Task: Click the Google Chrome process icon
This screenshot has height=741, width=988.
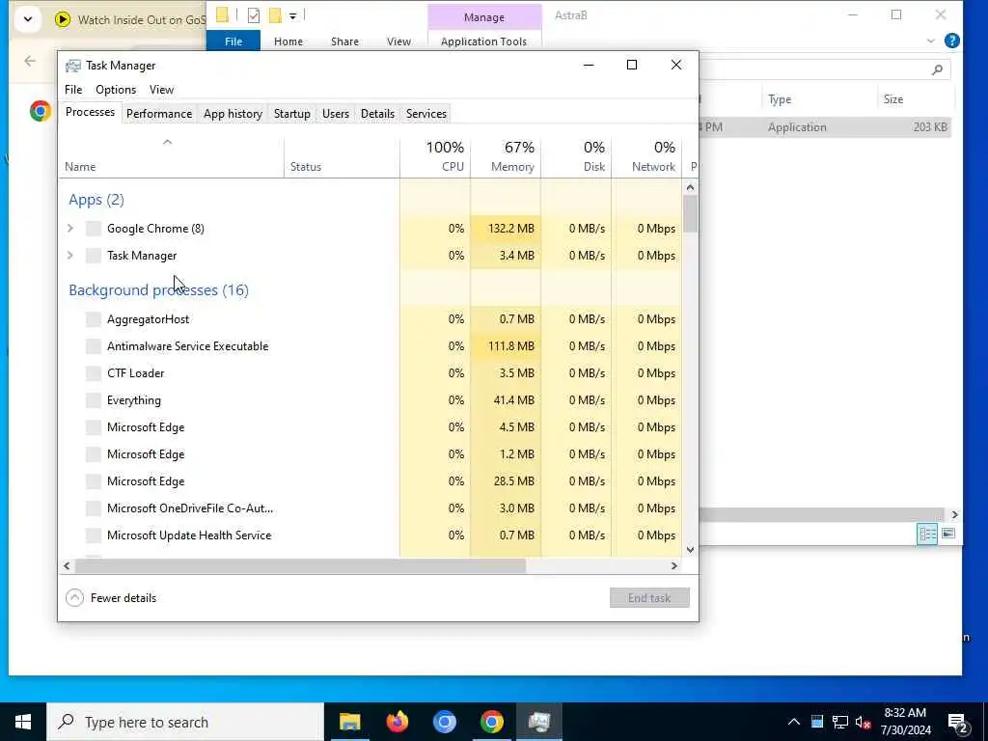Action: (x=94, y=229)
